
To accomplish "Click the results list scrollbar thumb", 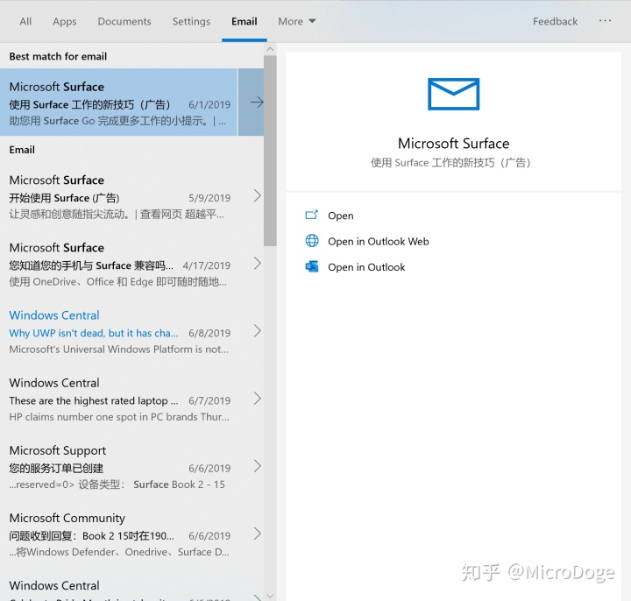I will coord(270,151).
